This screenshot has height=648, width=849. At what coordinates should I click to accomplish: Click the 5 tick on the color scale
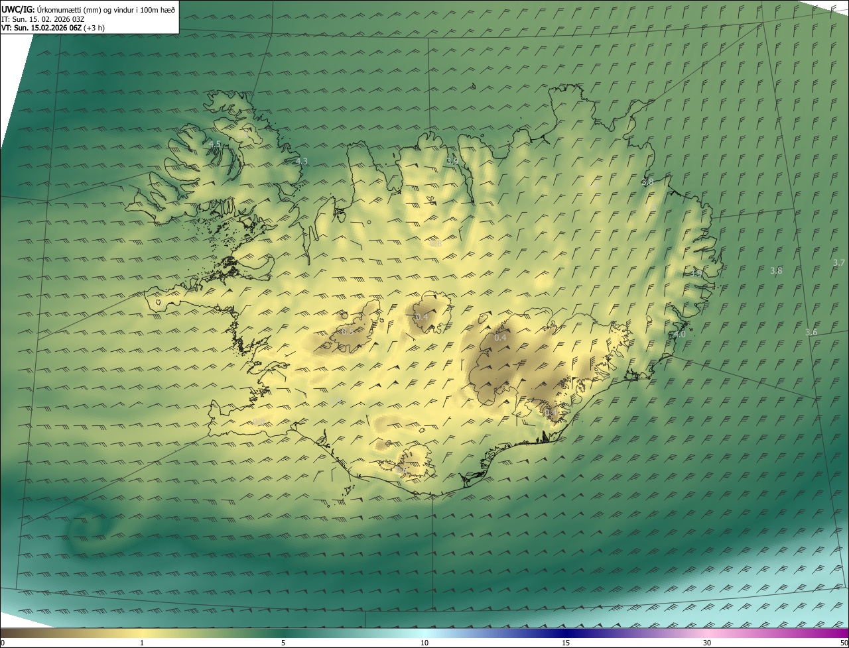(x=283, y=643)
